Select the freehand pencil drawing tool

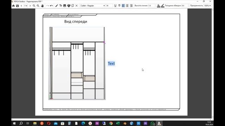point(57,6)
